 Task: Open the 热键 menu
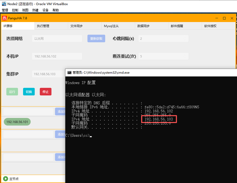tap(35, 10)
